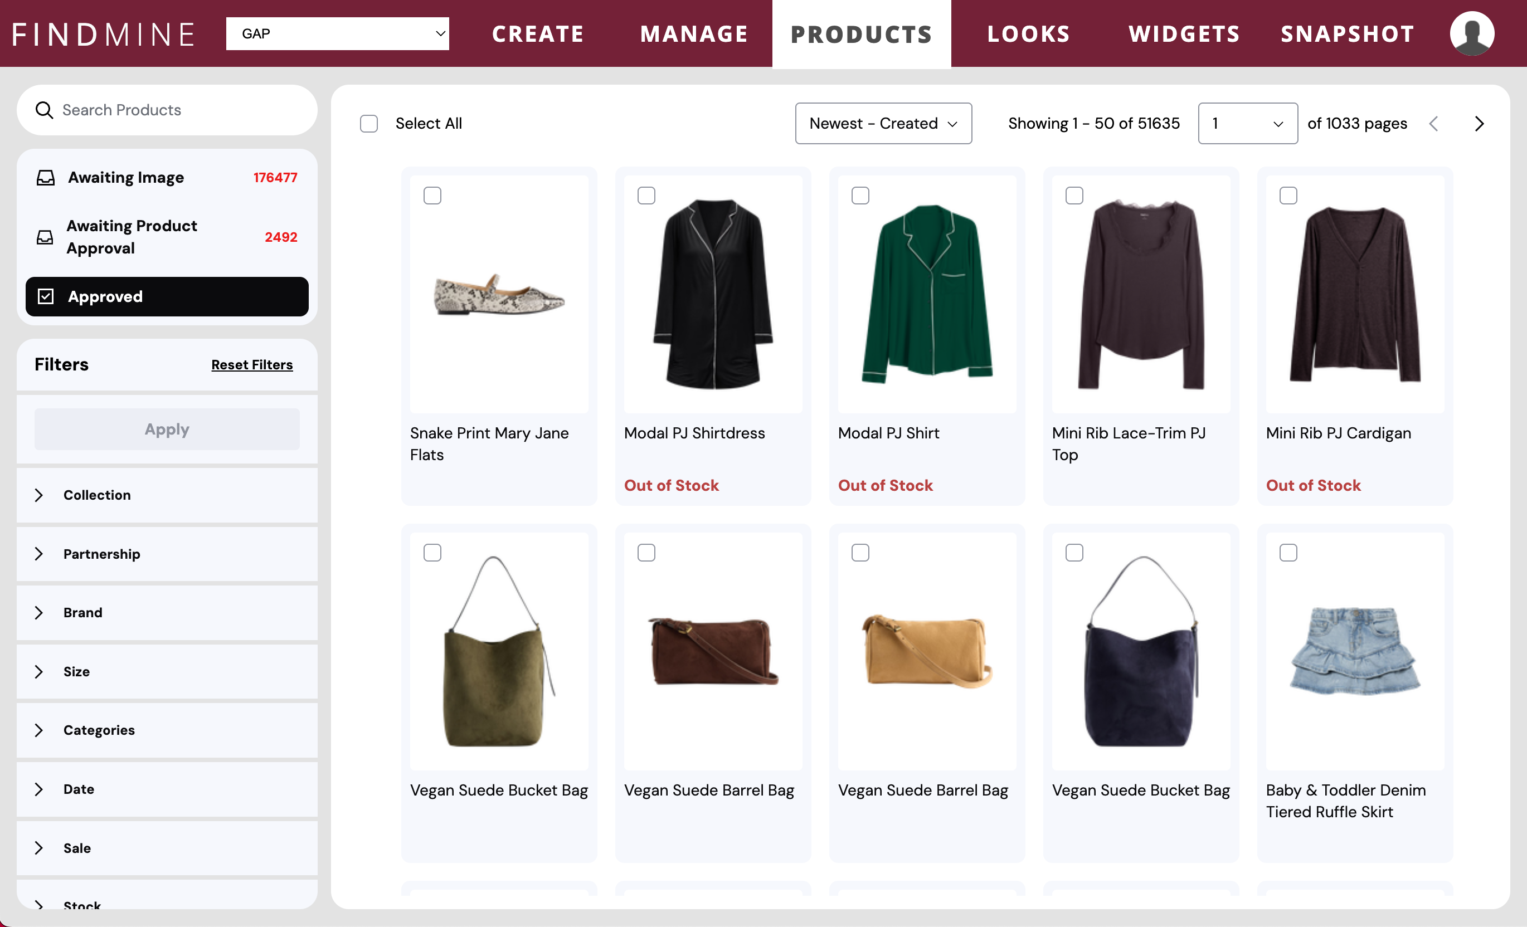
Task: Click the Awaiting Product Approval inbox icon
Action: 45,237
